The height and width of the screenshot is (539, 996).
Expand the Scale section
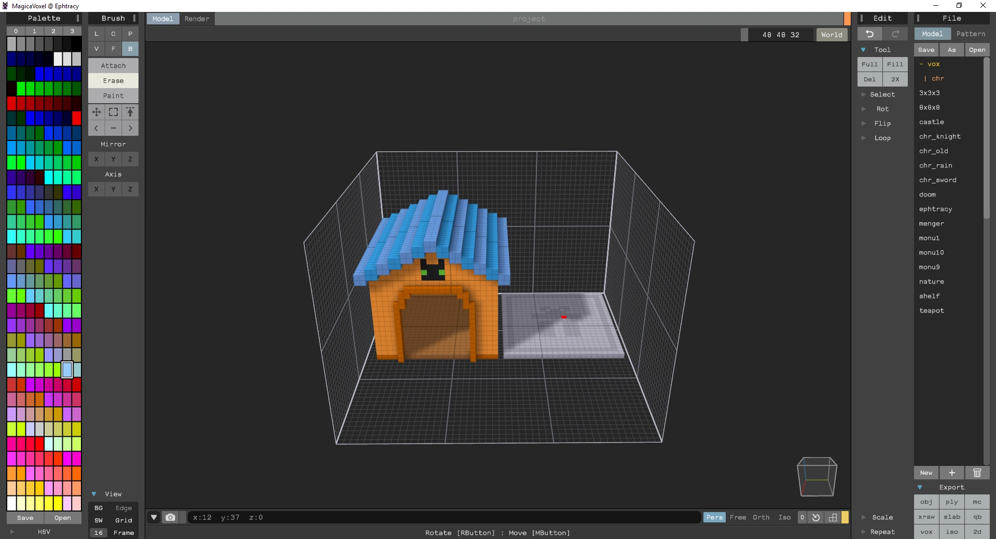[x=882, y=517]
